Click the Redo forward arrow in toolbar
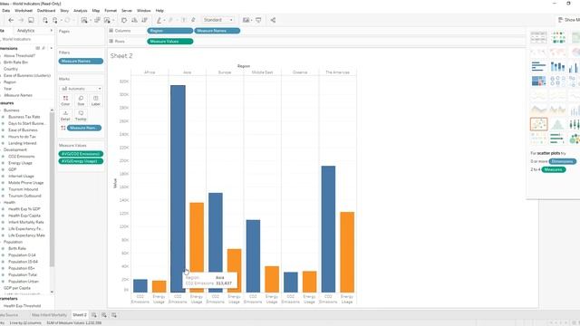580x326 pixels. point(21,20)
